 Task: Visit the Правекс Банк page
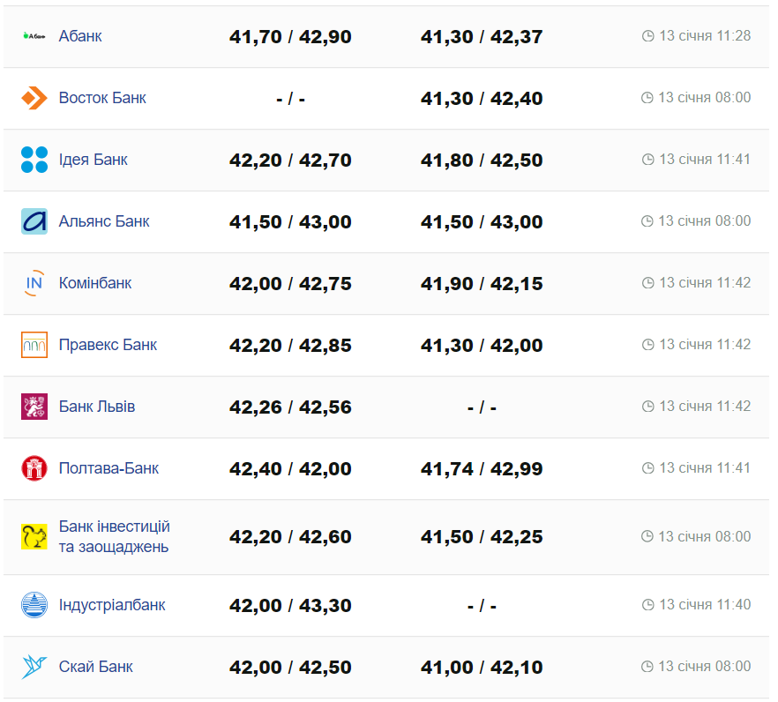coord(108,345)
